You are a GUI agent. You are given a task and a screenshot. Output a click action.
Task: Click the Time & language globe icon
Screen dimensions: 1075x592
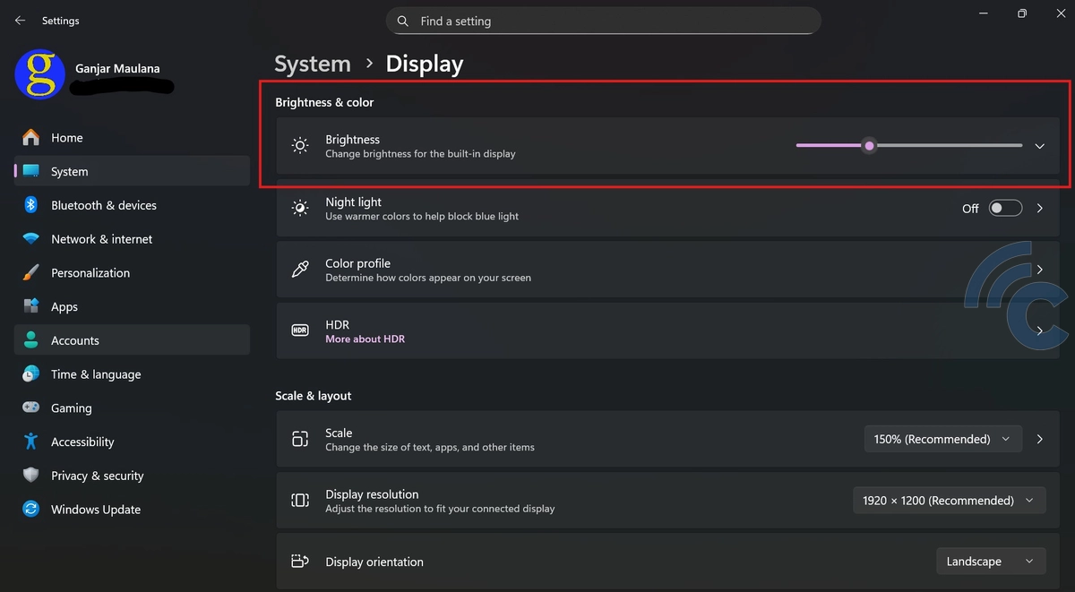point(30,373)
